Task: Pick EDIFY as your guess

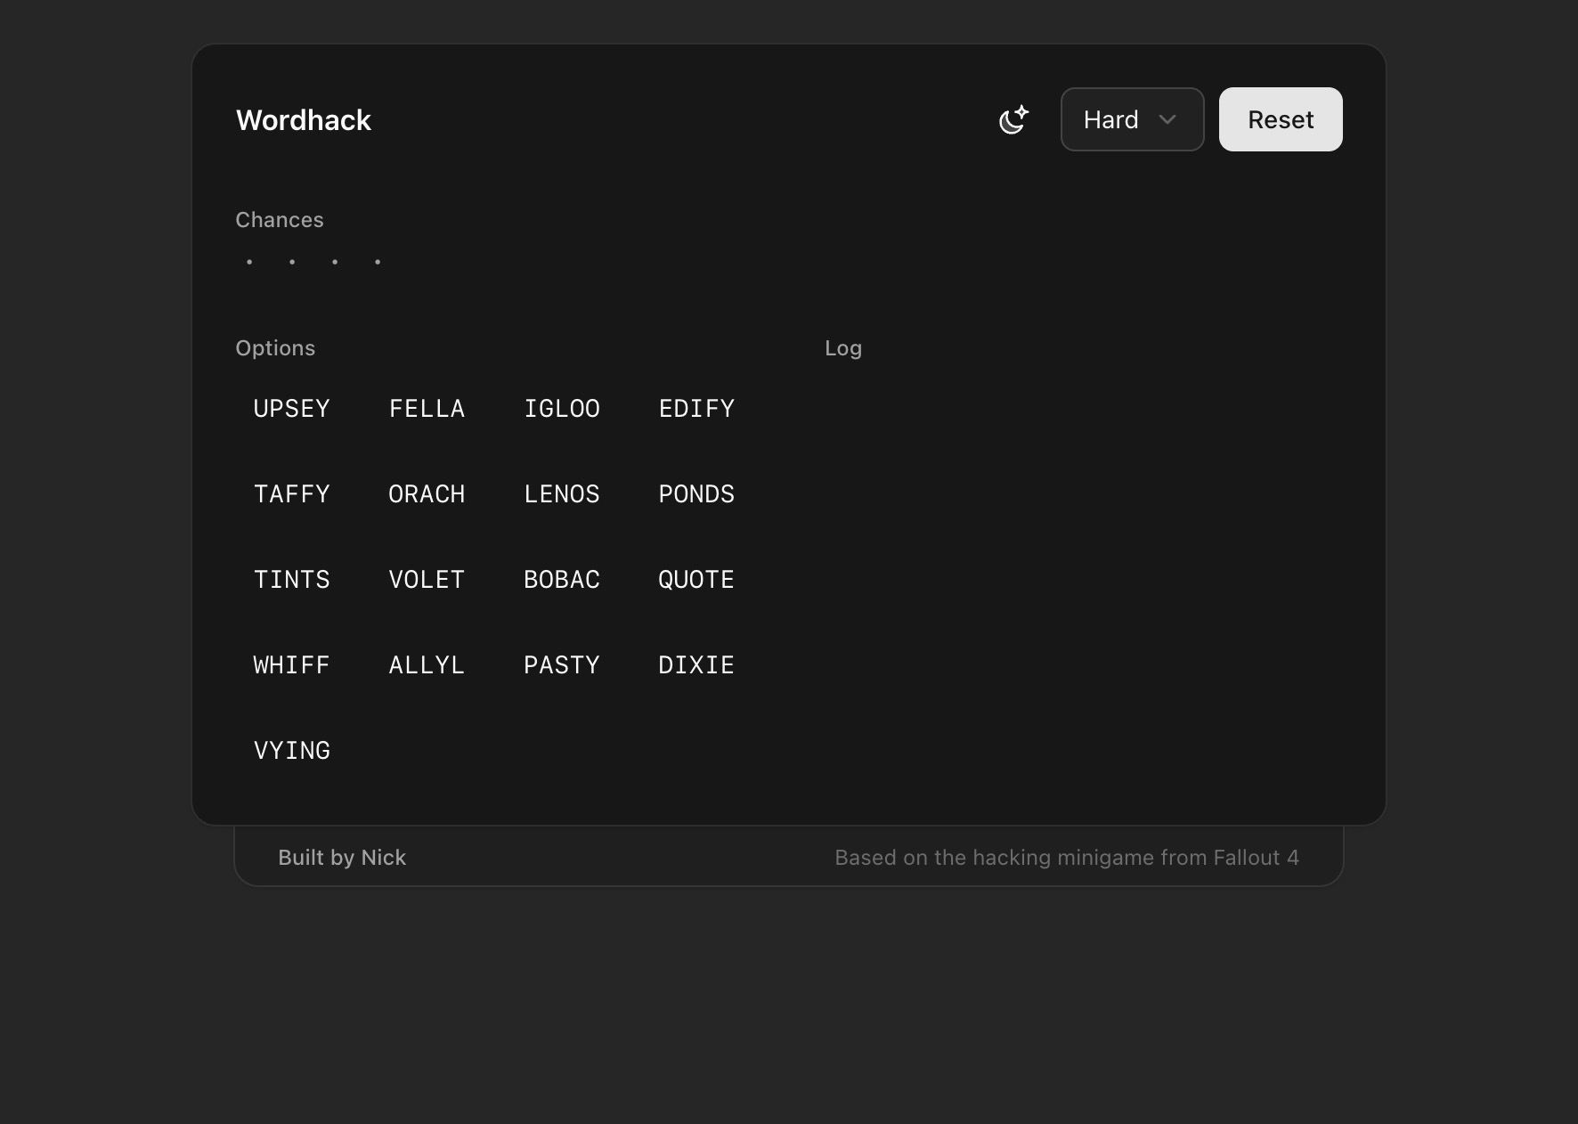Action: [696, 408]
